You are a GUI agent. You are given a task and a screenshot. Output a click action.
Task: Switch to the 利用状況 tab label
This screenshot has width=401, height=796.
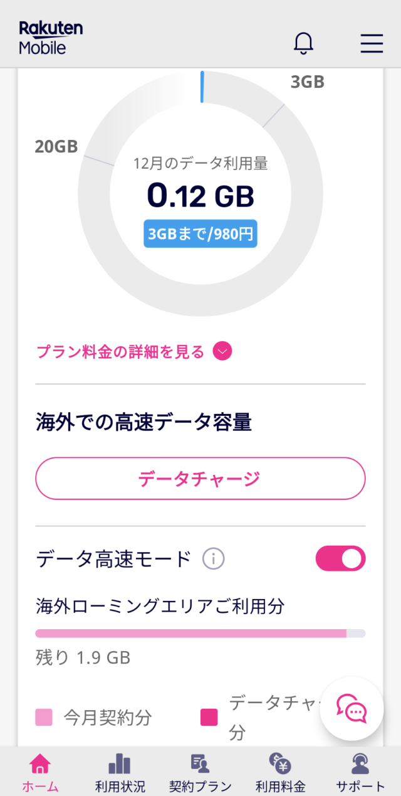pos(120,786)
